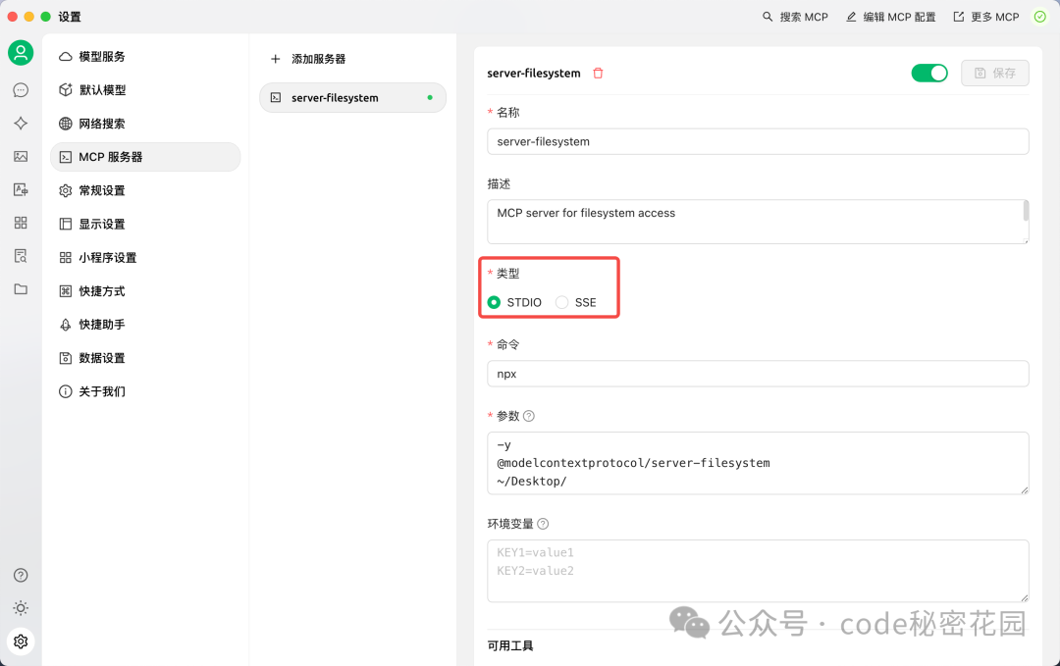Open the image painting sidebar icon
Screen dimensions: 1060x666
[21, 157]
